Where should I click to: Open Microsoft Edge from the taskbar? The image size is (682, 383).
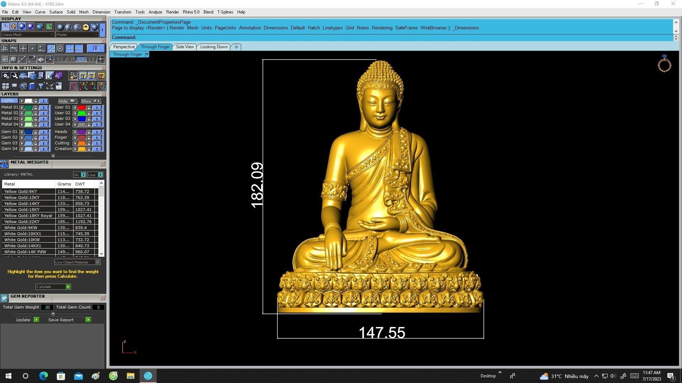pyautogui.click(x=43, y=376)
